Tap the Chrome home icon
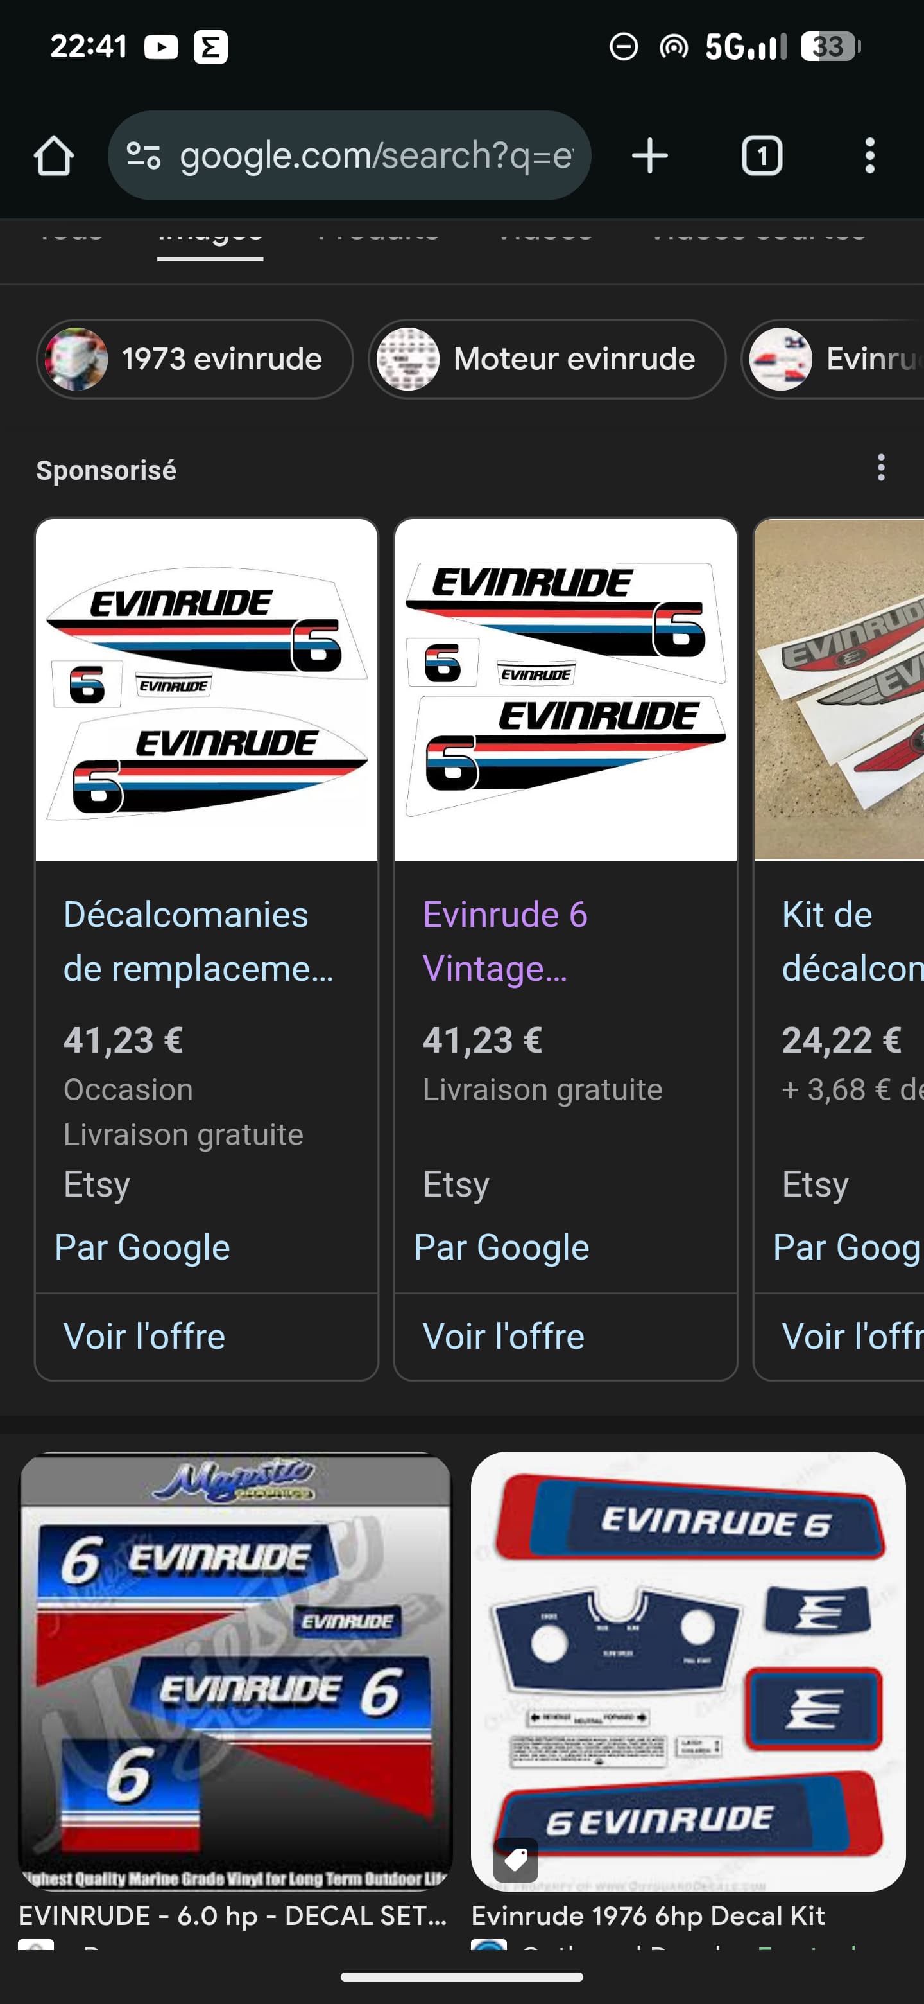 click(54, 155)
